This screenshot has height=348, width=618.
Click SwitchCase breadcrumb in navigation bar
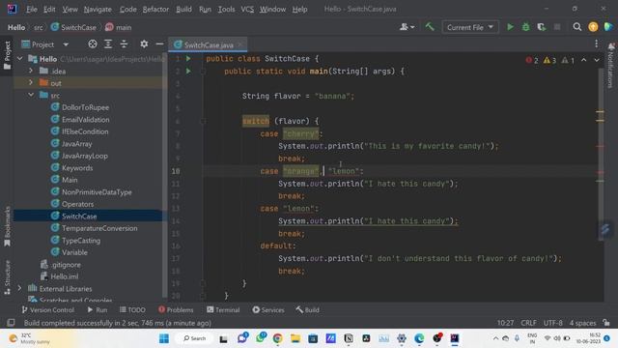point(73,27)
